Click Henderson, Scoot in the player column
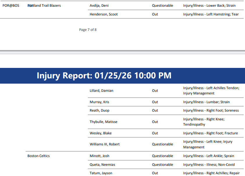 pyautogui.click(x=104, y=14)
